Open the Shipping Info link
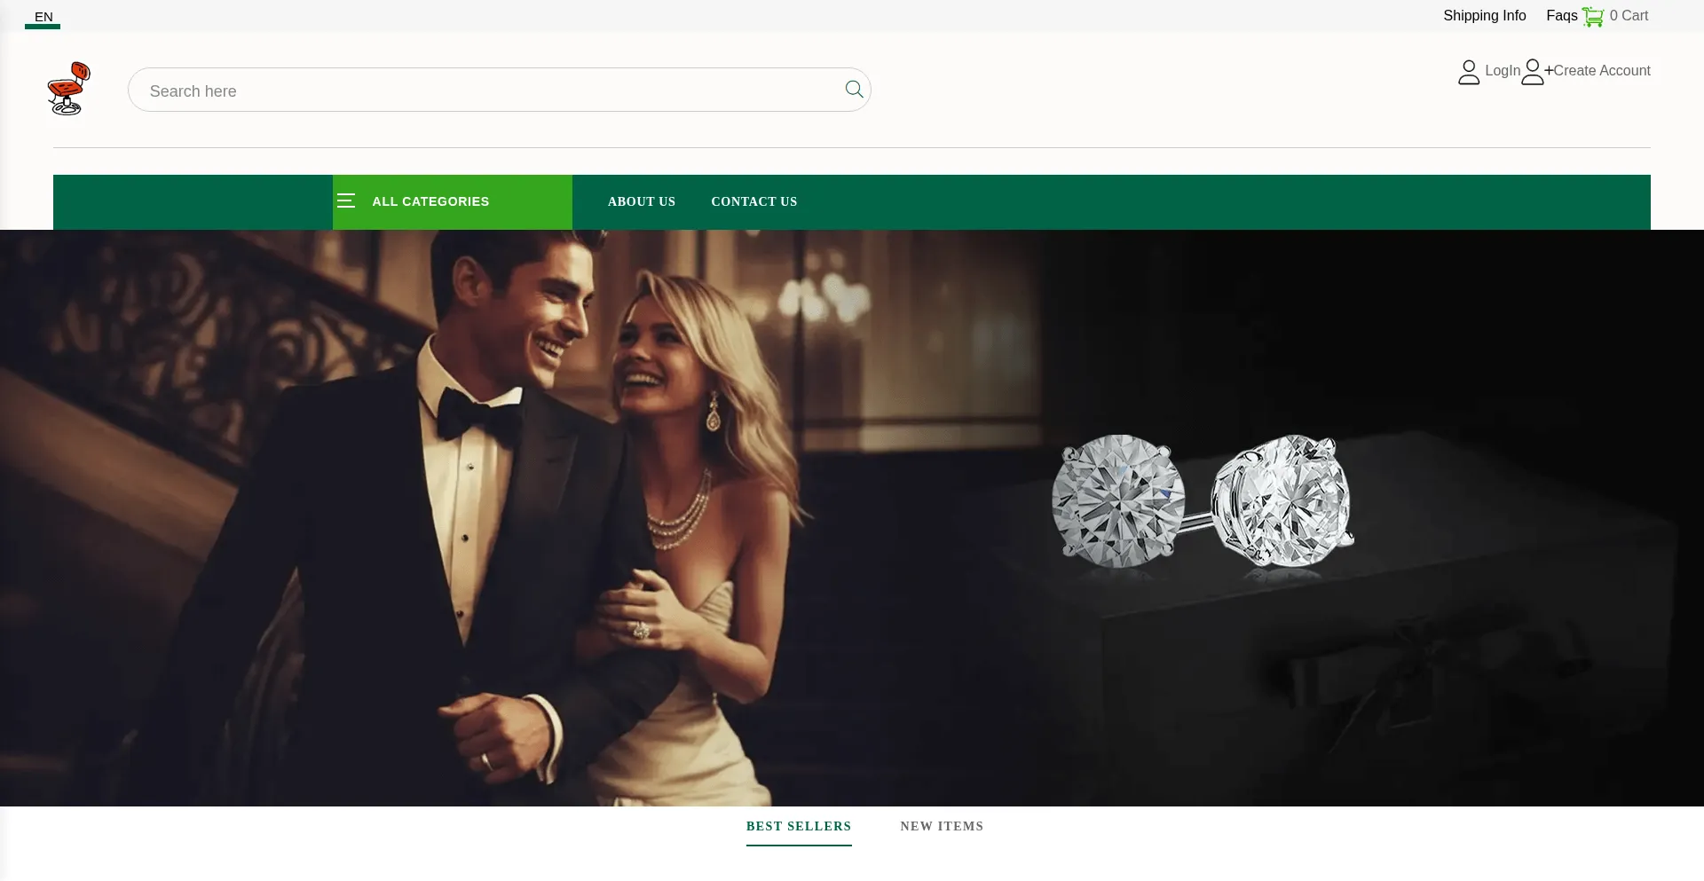This screenshot has width=1704, height=881. (x=1484, y=16)
